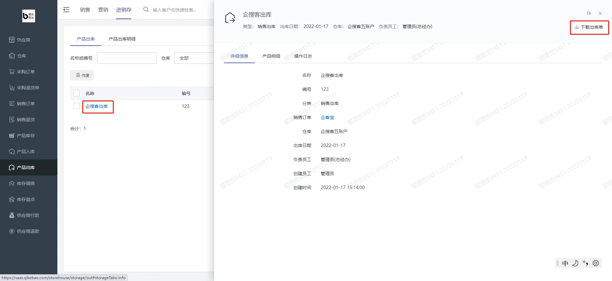Screen dimensions: 612x281
Task: Switch to 产品明细 tab
Action: tap(271, 56)
